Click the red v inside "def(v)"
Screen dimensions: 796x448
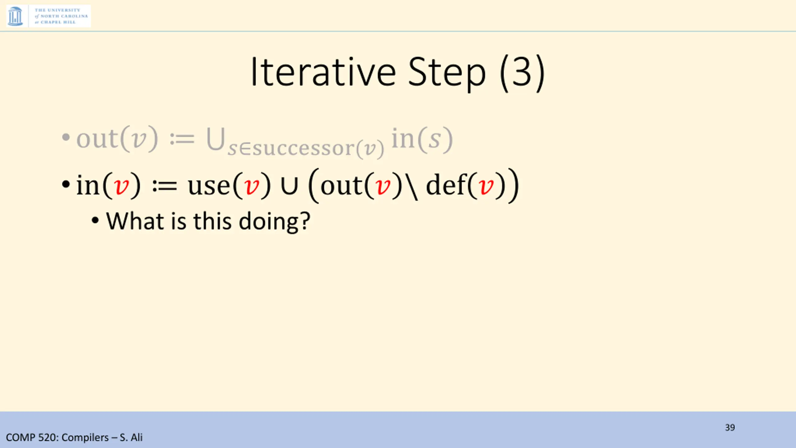[486, 186]
